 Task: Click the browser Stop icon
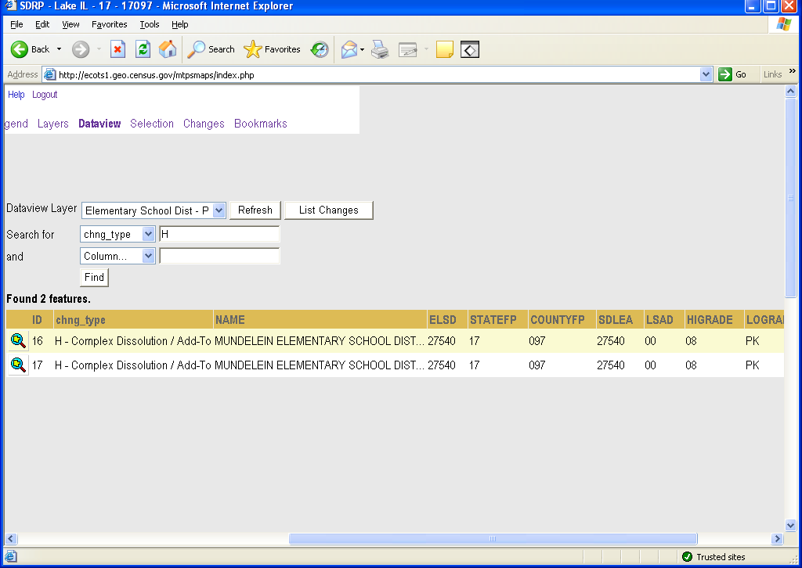click(117, 49)
